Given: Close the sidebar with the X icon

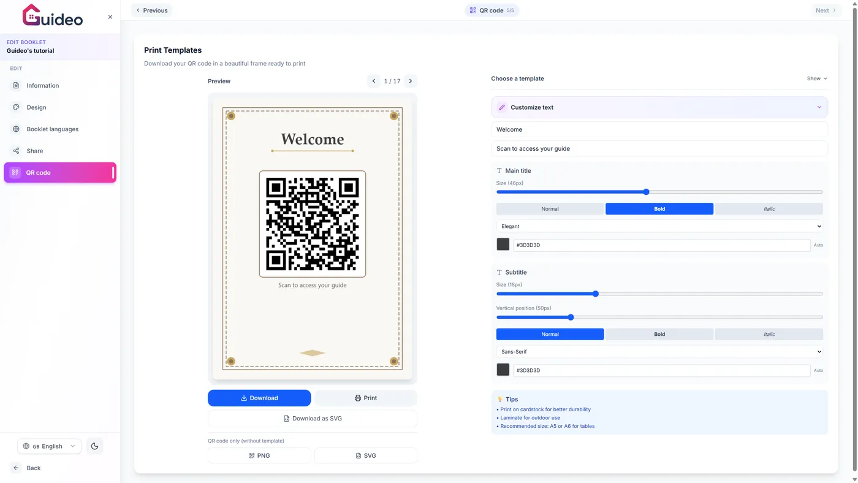Looking at the screenshot, I should (x=110, y=17).
